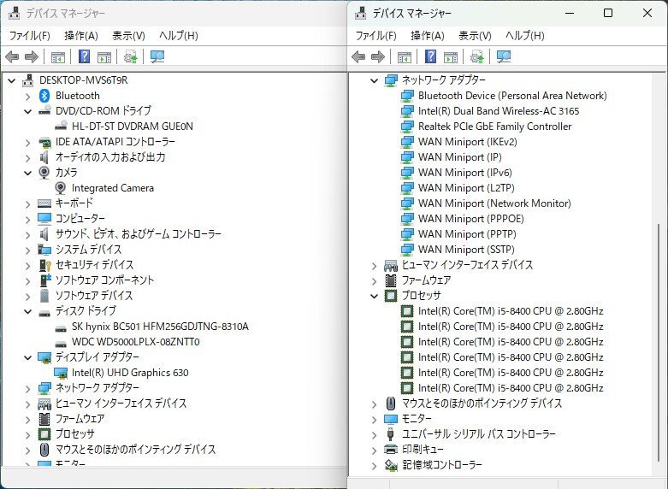This screenshot has height=489, width=668.
Task: Select WAN Miniport (PPPOE) entry
Action: [x=470, y=219]
